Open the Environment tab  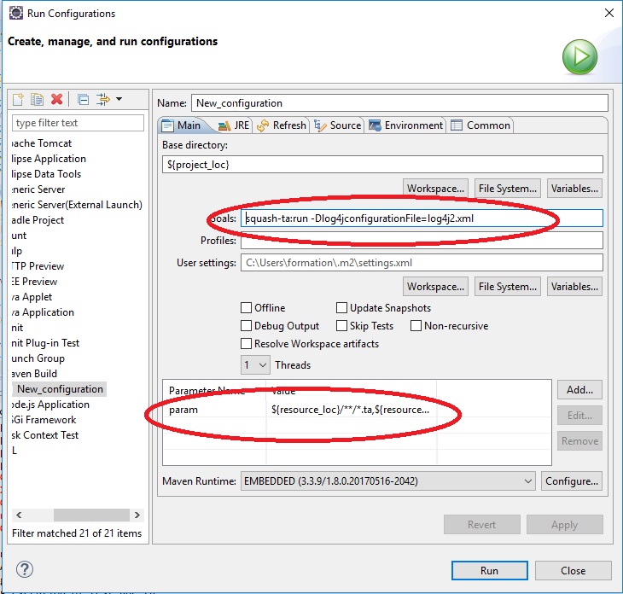tap(406, 125)
